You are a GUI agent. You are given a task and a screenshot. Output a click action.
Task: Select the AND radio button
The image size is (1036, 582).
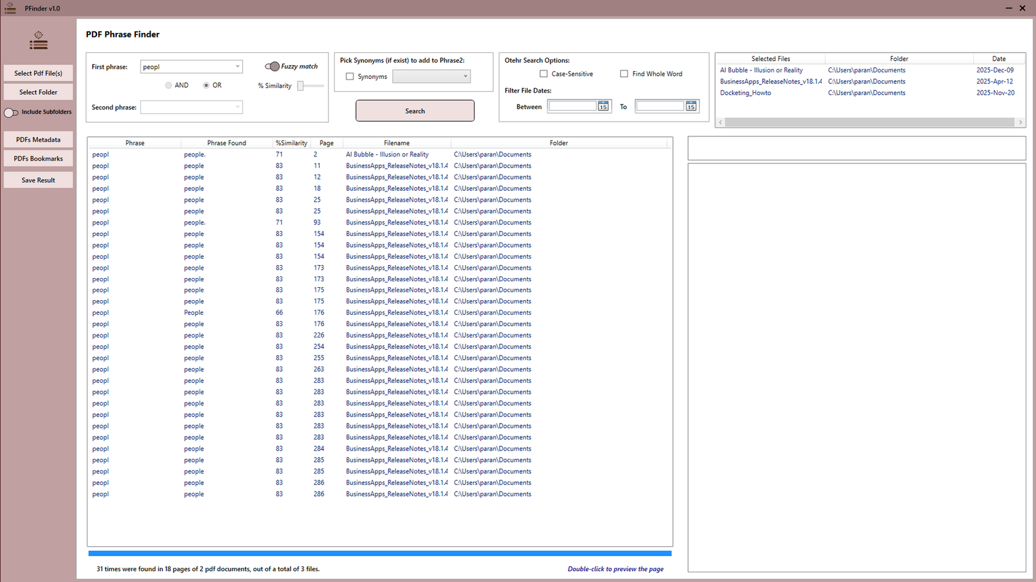point(168,85)
